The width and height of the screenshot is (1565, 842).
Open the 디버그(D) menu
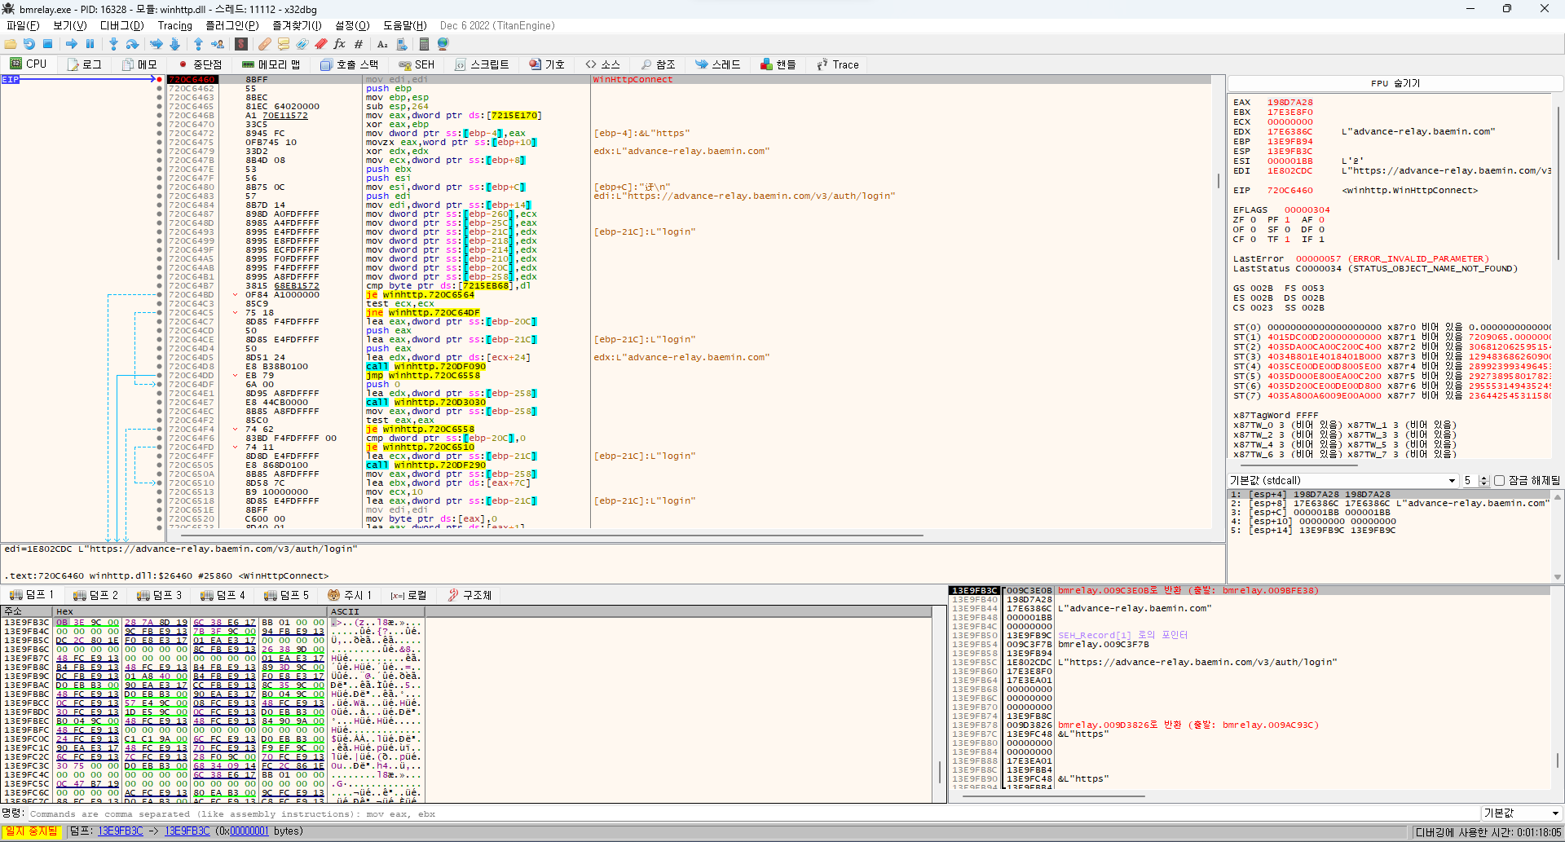coord(121,25)
